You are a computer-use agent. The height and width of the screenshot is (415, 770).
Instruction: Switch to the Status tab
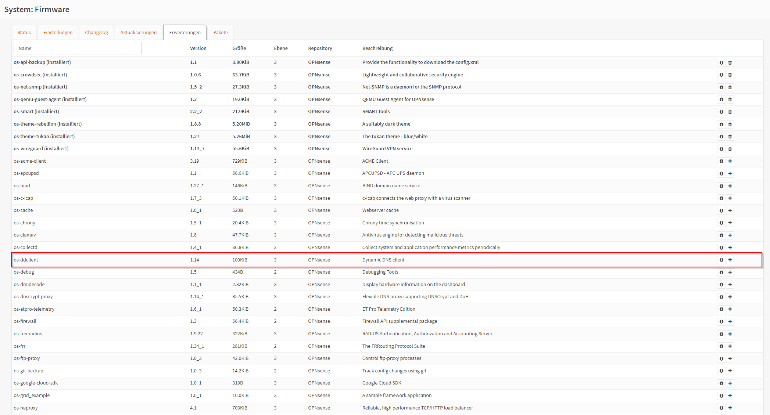click(x=24, y=32)
